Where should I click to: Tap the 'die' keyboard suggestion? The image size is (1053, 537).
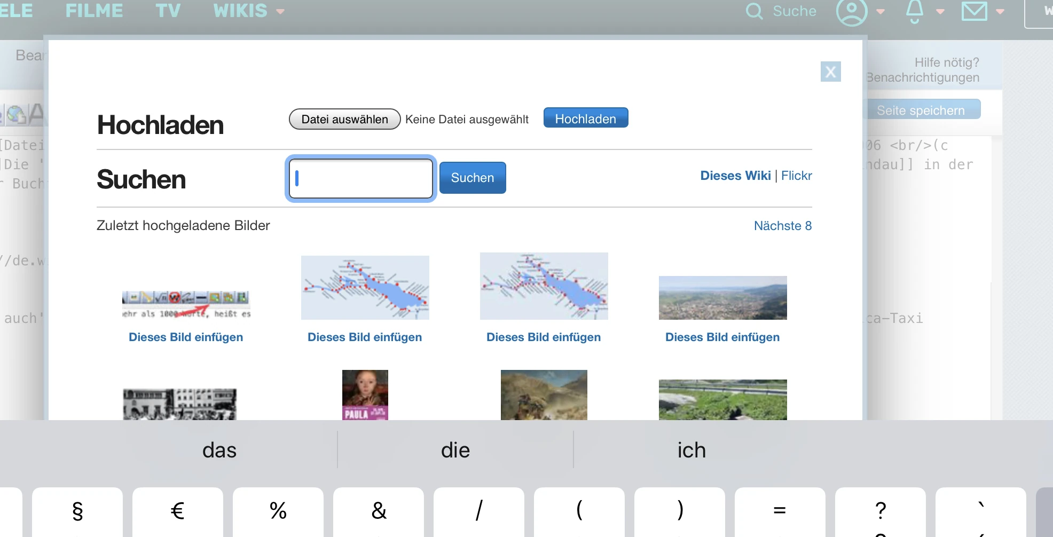[455, 450]
